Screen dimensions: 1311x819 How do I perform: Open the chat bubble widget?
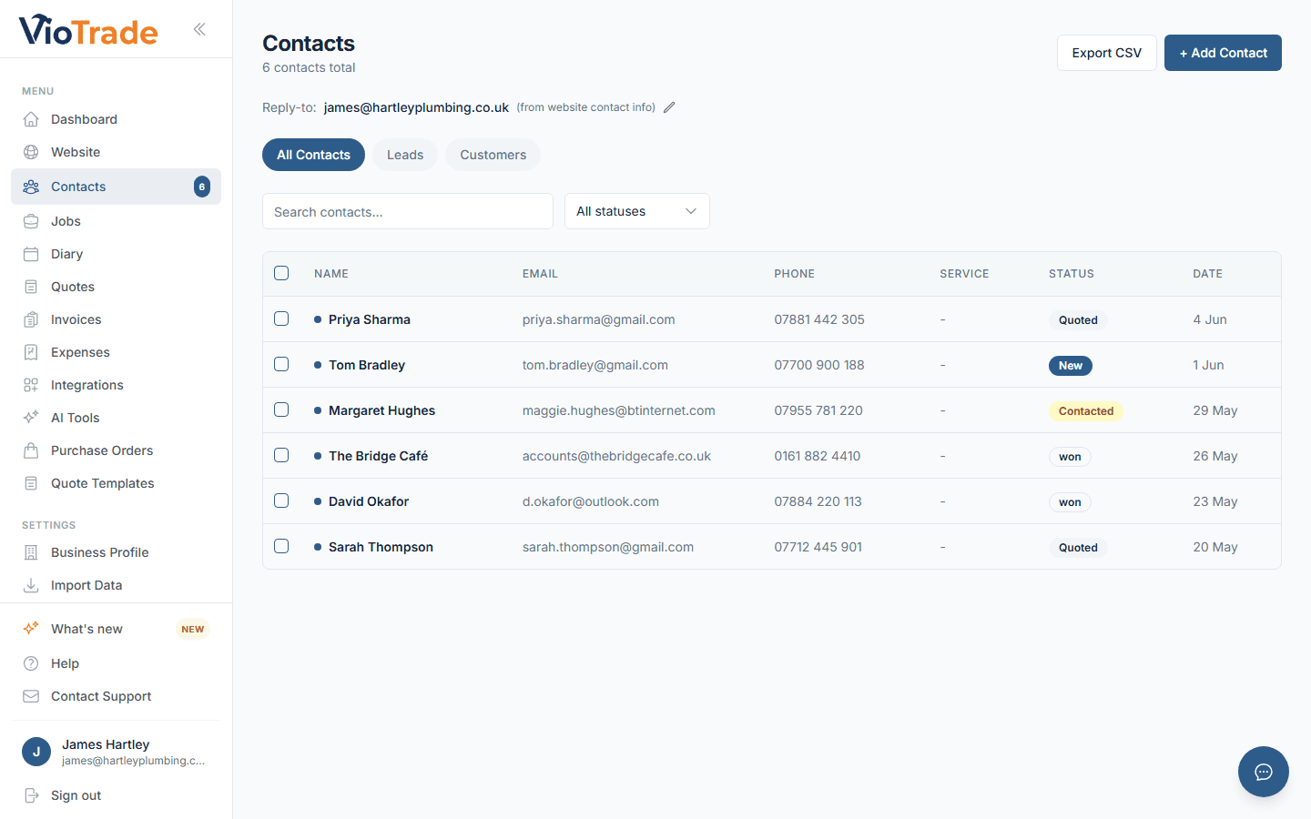[1264, 772]
